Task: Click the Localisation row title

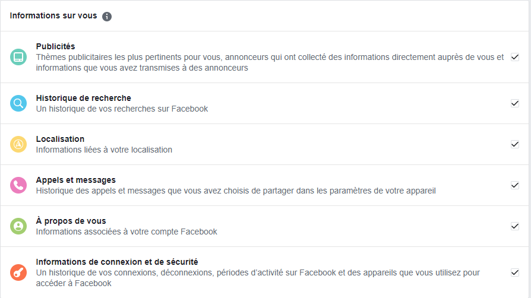Action: coord(60,139)
